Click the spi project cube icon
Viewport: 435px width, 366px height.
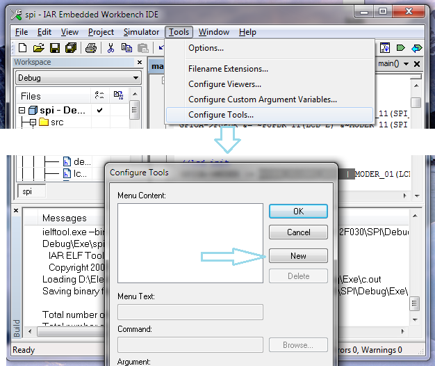[33, 111]
